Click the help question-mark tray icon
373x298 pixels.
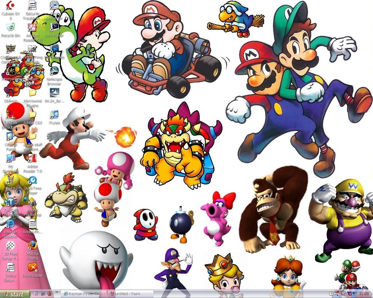[x=331, y=294]
